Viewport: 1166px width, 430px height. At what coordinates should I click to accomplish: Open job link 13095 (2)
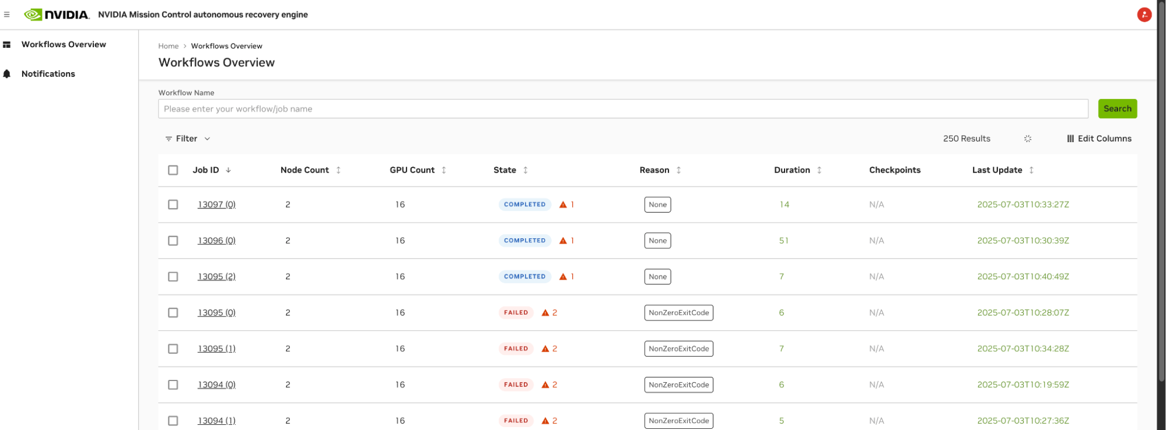[216, 277]
